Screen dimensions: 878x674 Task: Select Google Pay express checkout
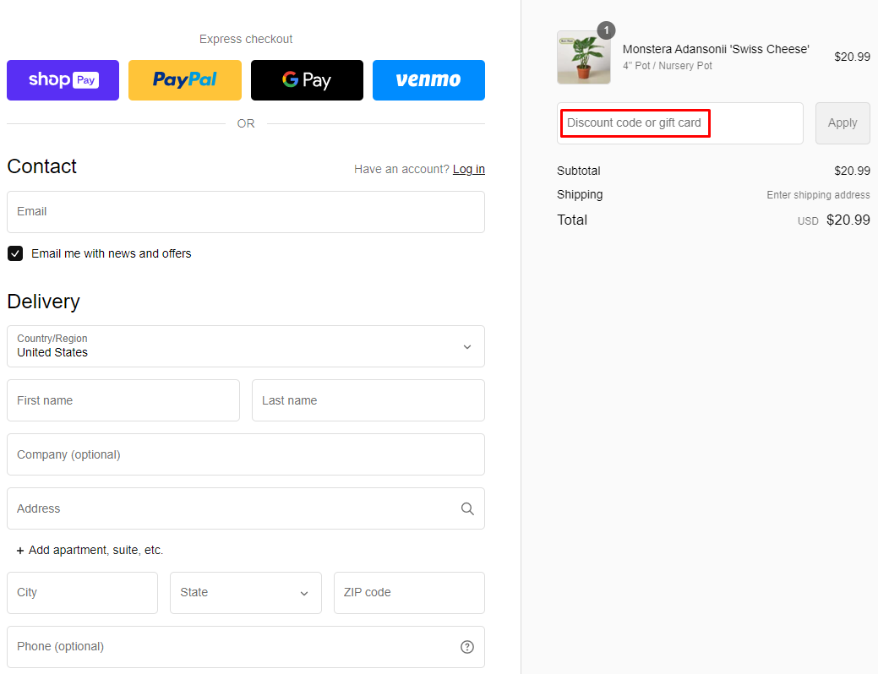(x=307, y=80)
